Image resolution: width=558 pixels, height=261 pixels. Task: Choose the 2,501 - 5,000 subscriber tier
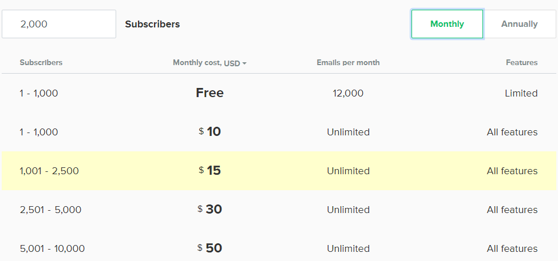(x=50, y=210)
